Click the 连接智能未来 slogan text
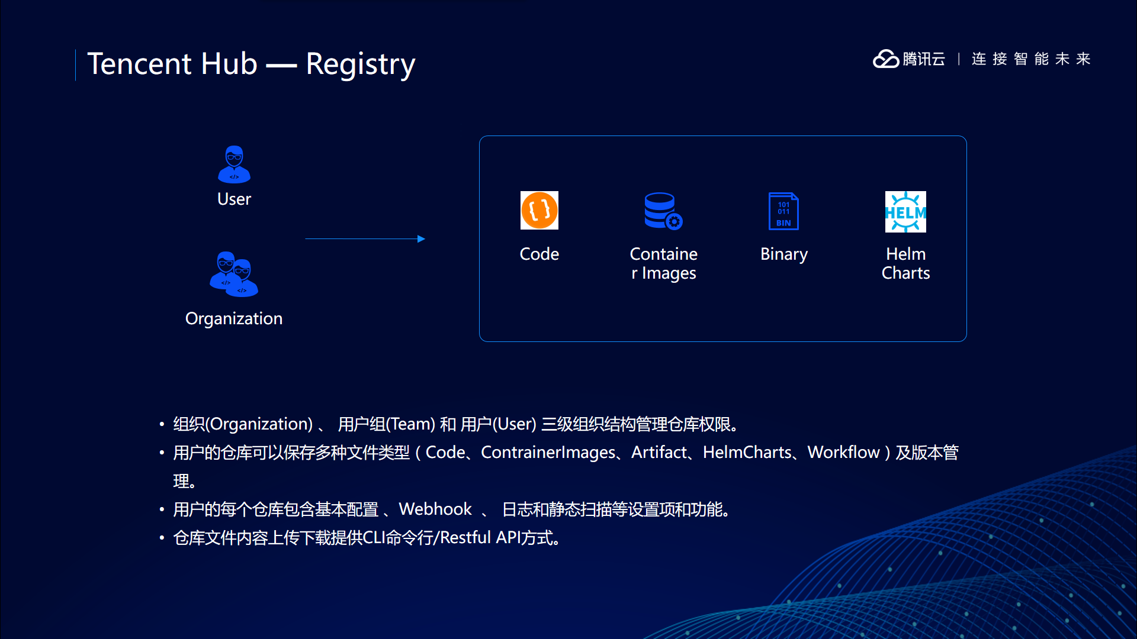The height and width of the screenshot is (639, 1137). (1030, 59)
